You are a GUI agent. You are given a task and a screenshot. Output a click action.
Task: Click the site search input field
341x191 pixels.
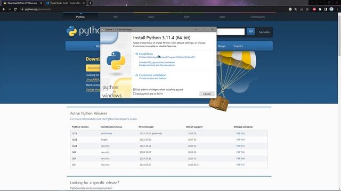pyautogui.click(x=231, y=32)
